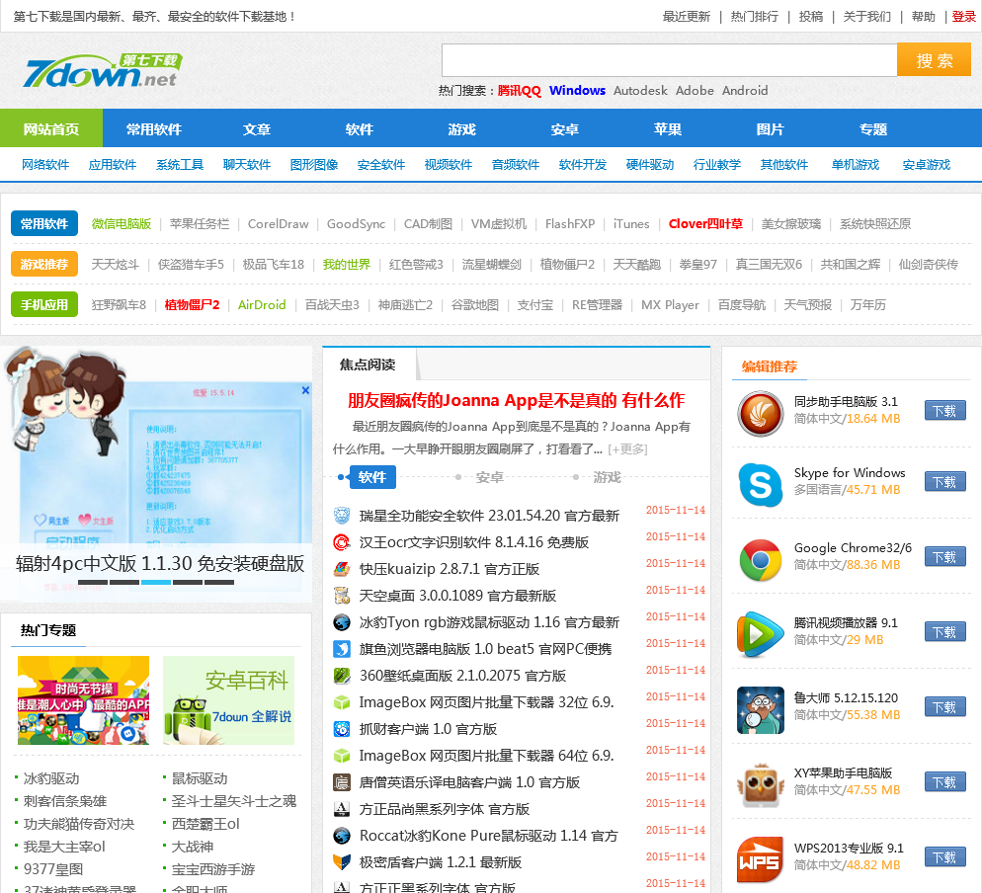Viewport: 982px width, 893px height.
Task: Open the 腾讯视频播放器 icon
Action: (761, 635)
